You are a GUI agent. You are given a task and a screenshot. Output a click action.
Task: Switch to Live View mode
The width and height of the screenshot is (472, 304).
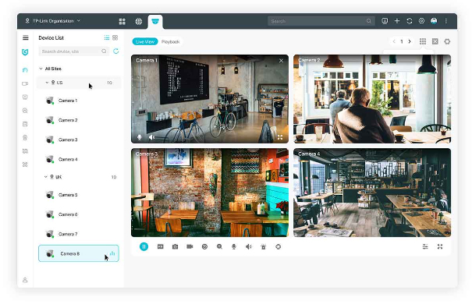(145, 41)
